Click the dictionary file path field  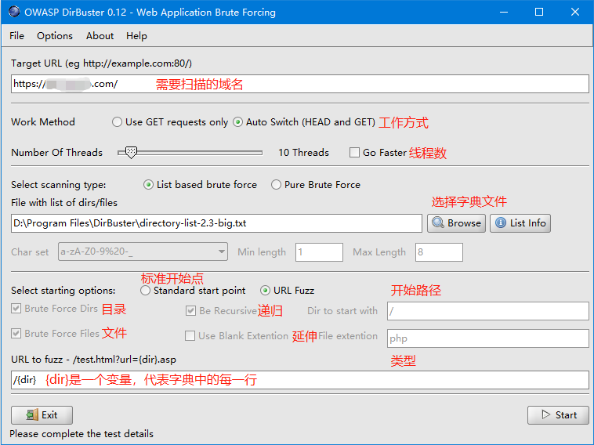click(216, 223)
